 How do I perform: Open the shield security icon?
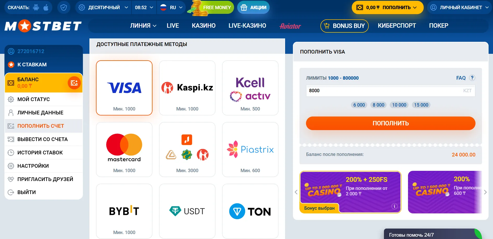[x=64, y=8]
